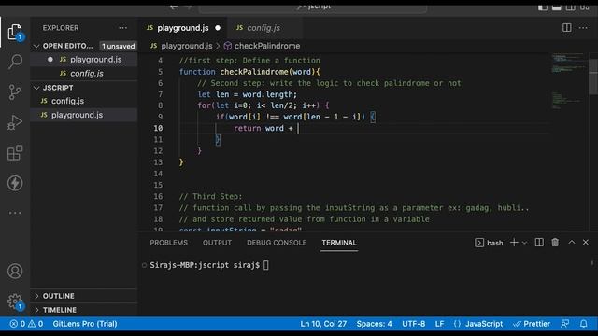Click function checkPalindrome definition on line 5
This screenshot has width=598, height=336.
pos(249,72)
